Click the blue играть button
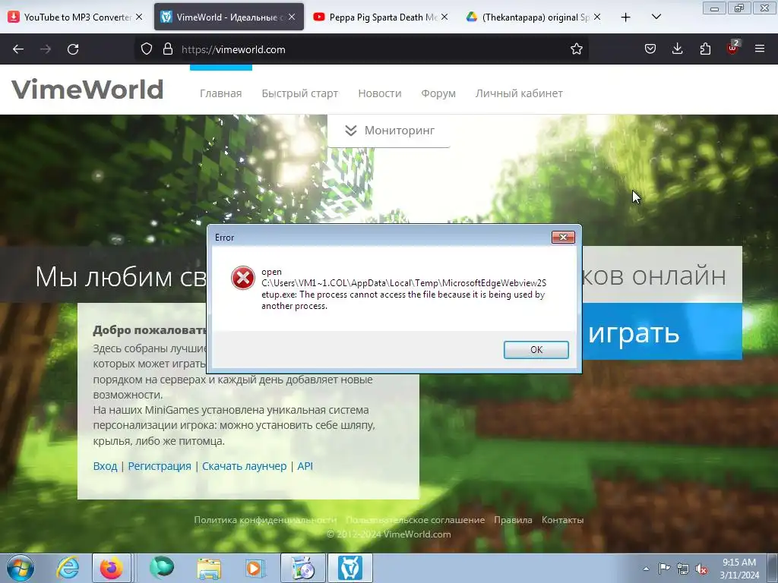The image size is (778, 583). (x=663, y=332)
